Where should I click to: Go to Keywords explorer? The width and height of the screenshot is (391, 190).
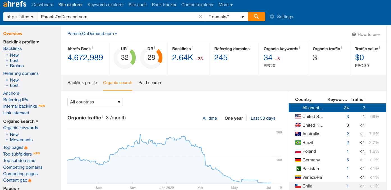tap(106, 5)
